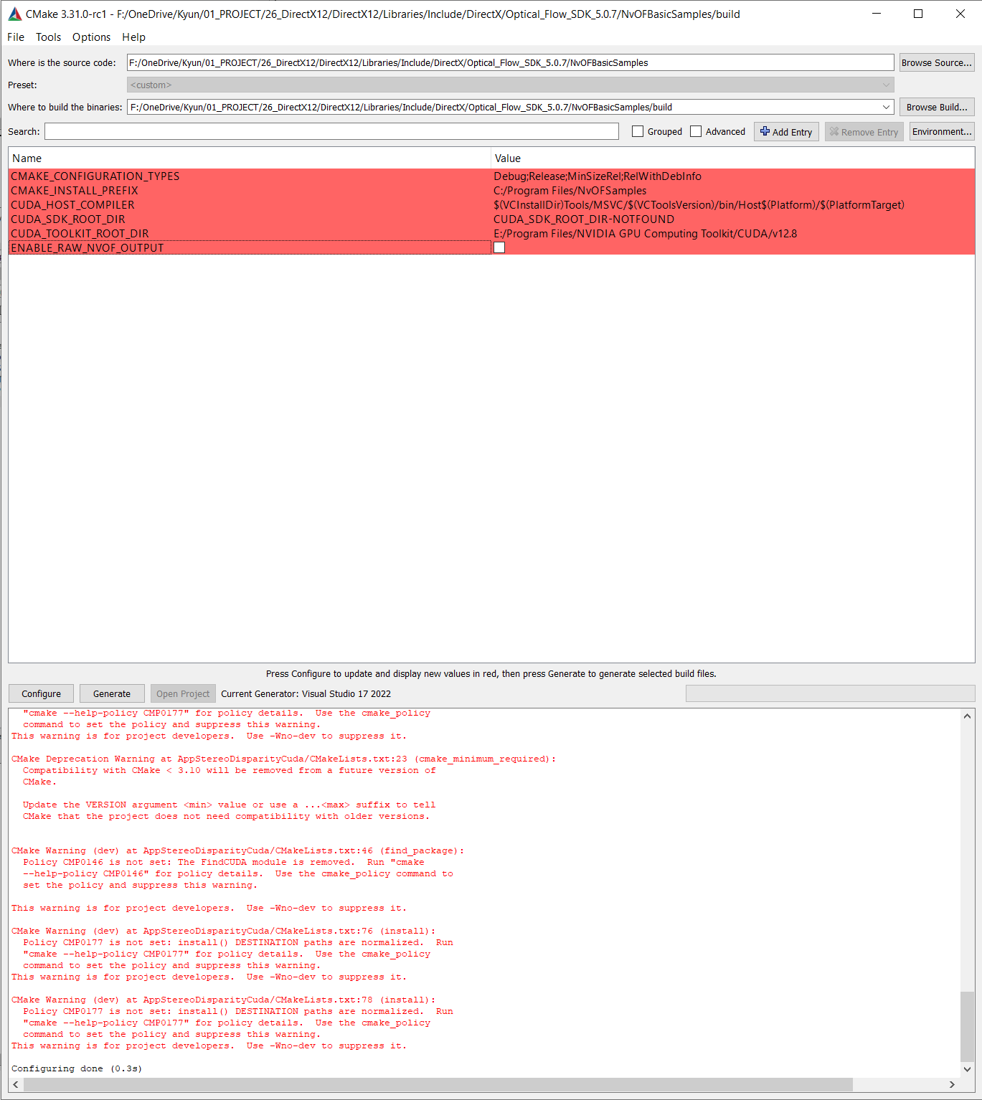Click the CMake logo icon in title bar

15,14
